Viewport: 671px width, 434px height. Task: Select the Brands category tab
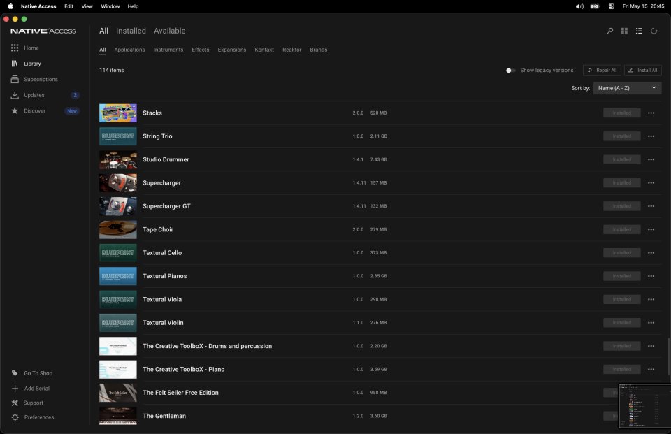[319, 50]
